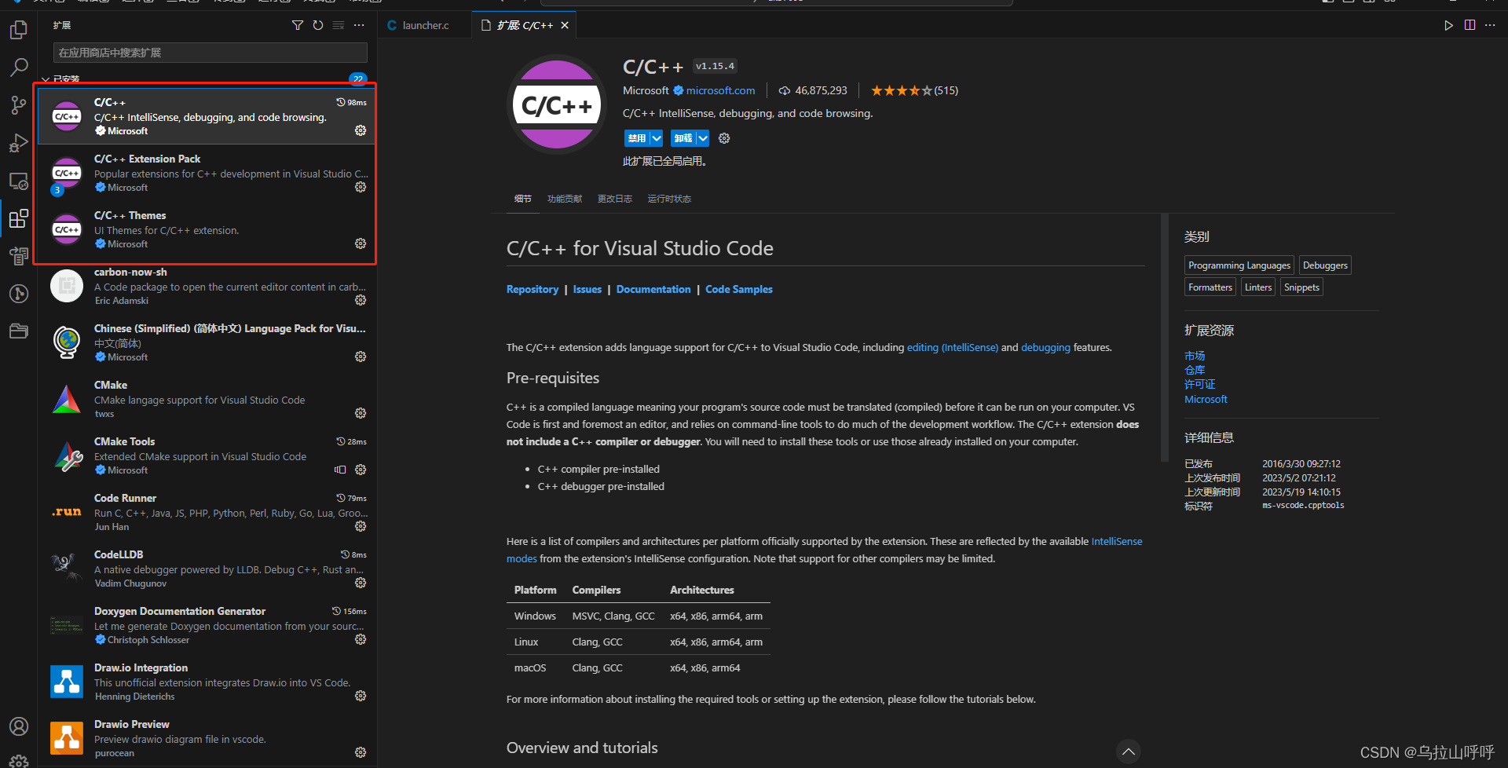Refresh the extensions list
The width and height of the screenshot is (1508, 768).
pyautogui.click(x=318, y=26)
